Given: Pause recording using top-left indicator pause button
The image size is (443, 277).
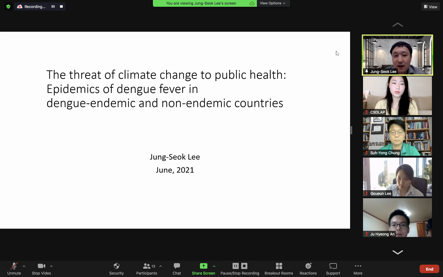Looking at the screenshot, I should coord(53,6).
